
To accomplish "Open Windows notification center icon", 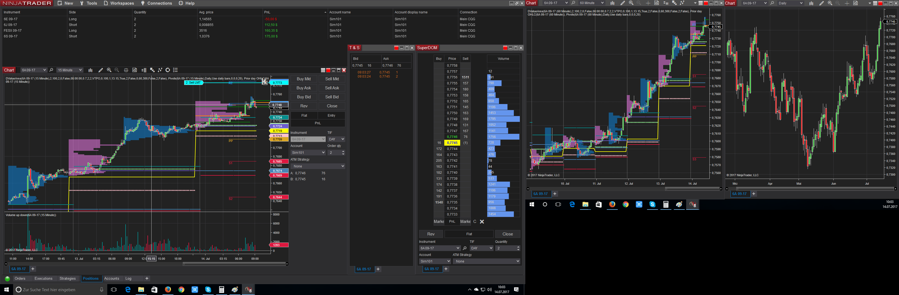I will click(516, 290).
